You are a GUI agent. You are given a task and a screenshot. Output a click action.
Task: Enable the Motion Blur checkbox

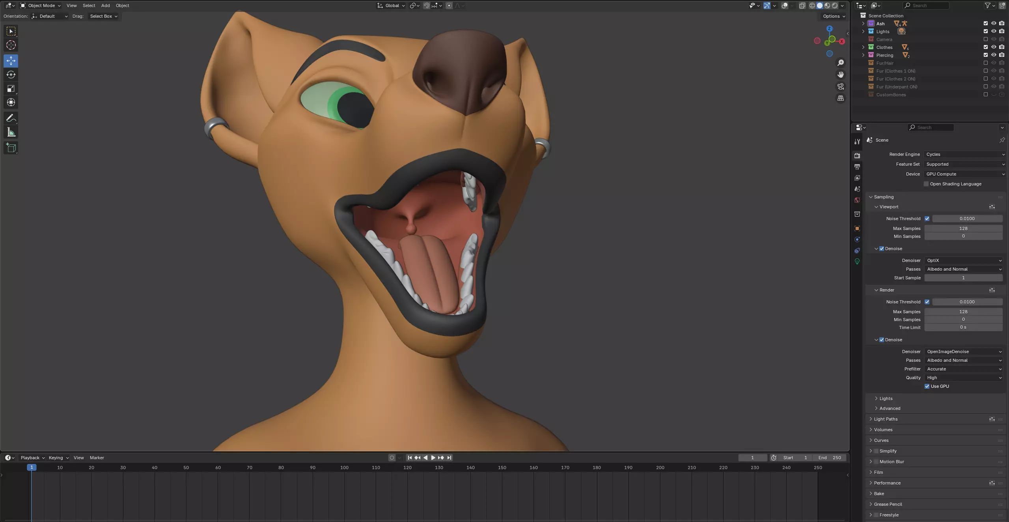coord(876,462)
